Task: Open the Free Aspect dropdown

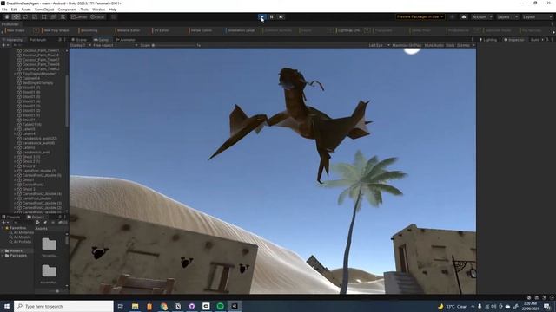Action: pyautogui.click(x=116, y=46)
